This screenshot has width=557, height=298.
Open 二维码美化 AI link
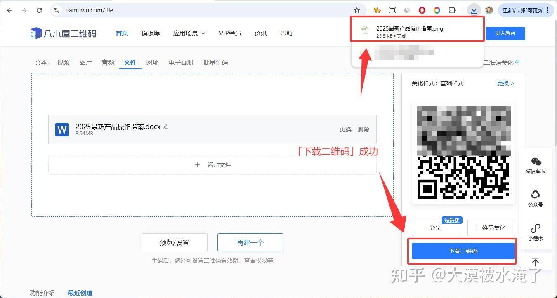(x=501, y=62)
